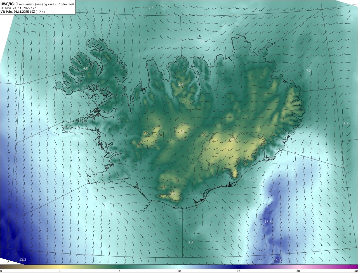Click the '30' label on the color scale
358x273 pixels.
click(298, 271)
